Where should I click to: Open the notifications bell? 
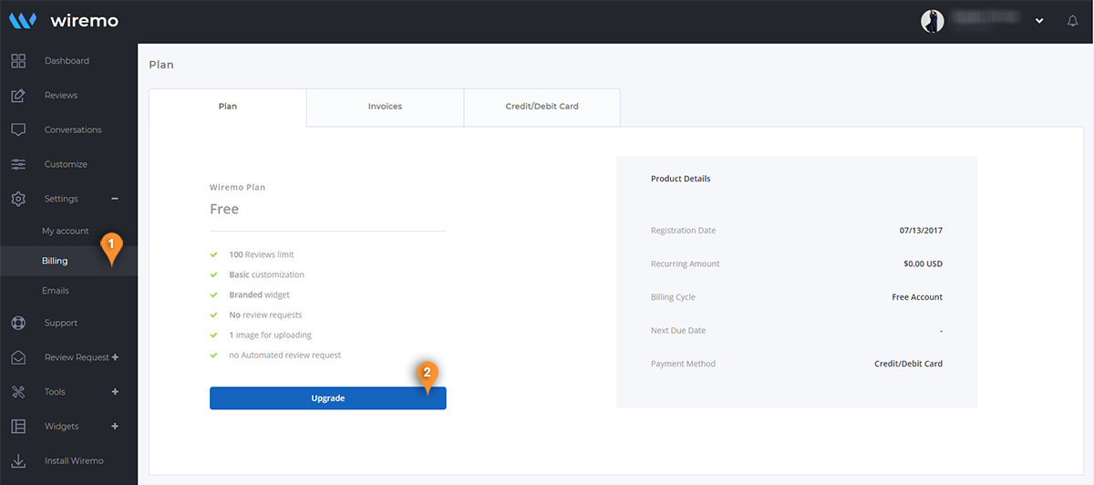[1072, 21]
